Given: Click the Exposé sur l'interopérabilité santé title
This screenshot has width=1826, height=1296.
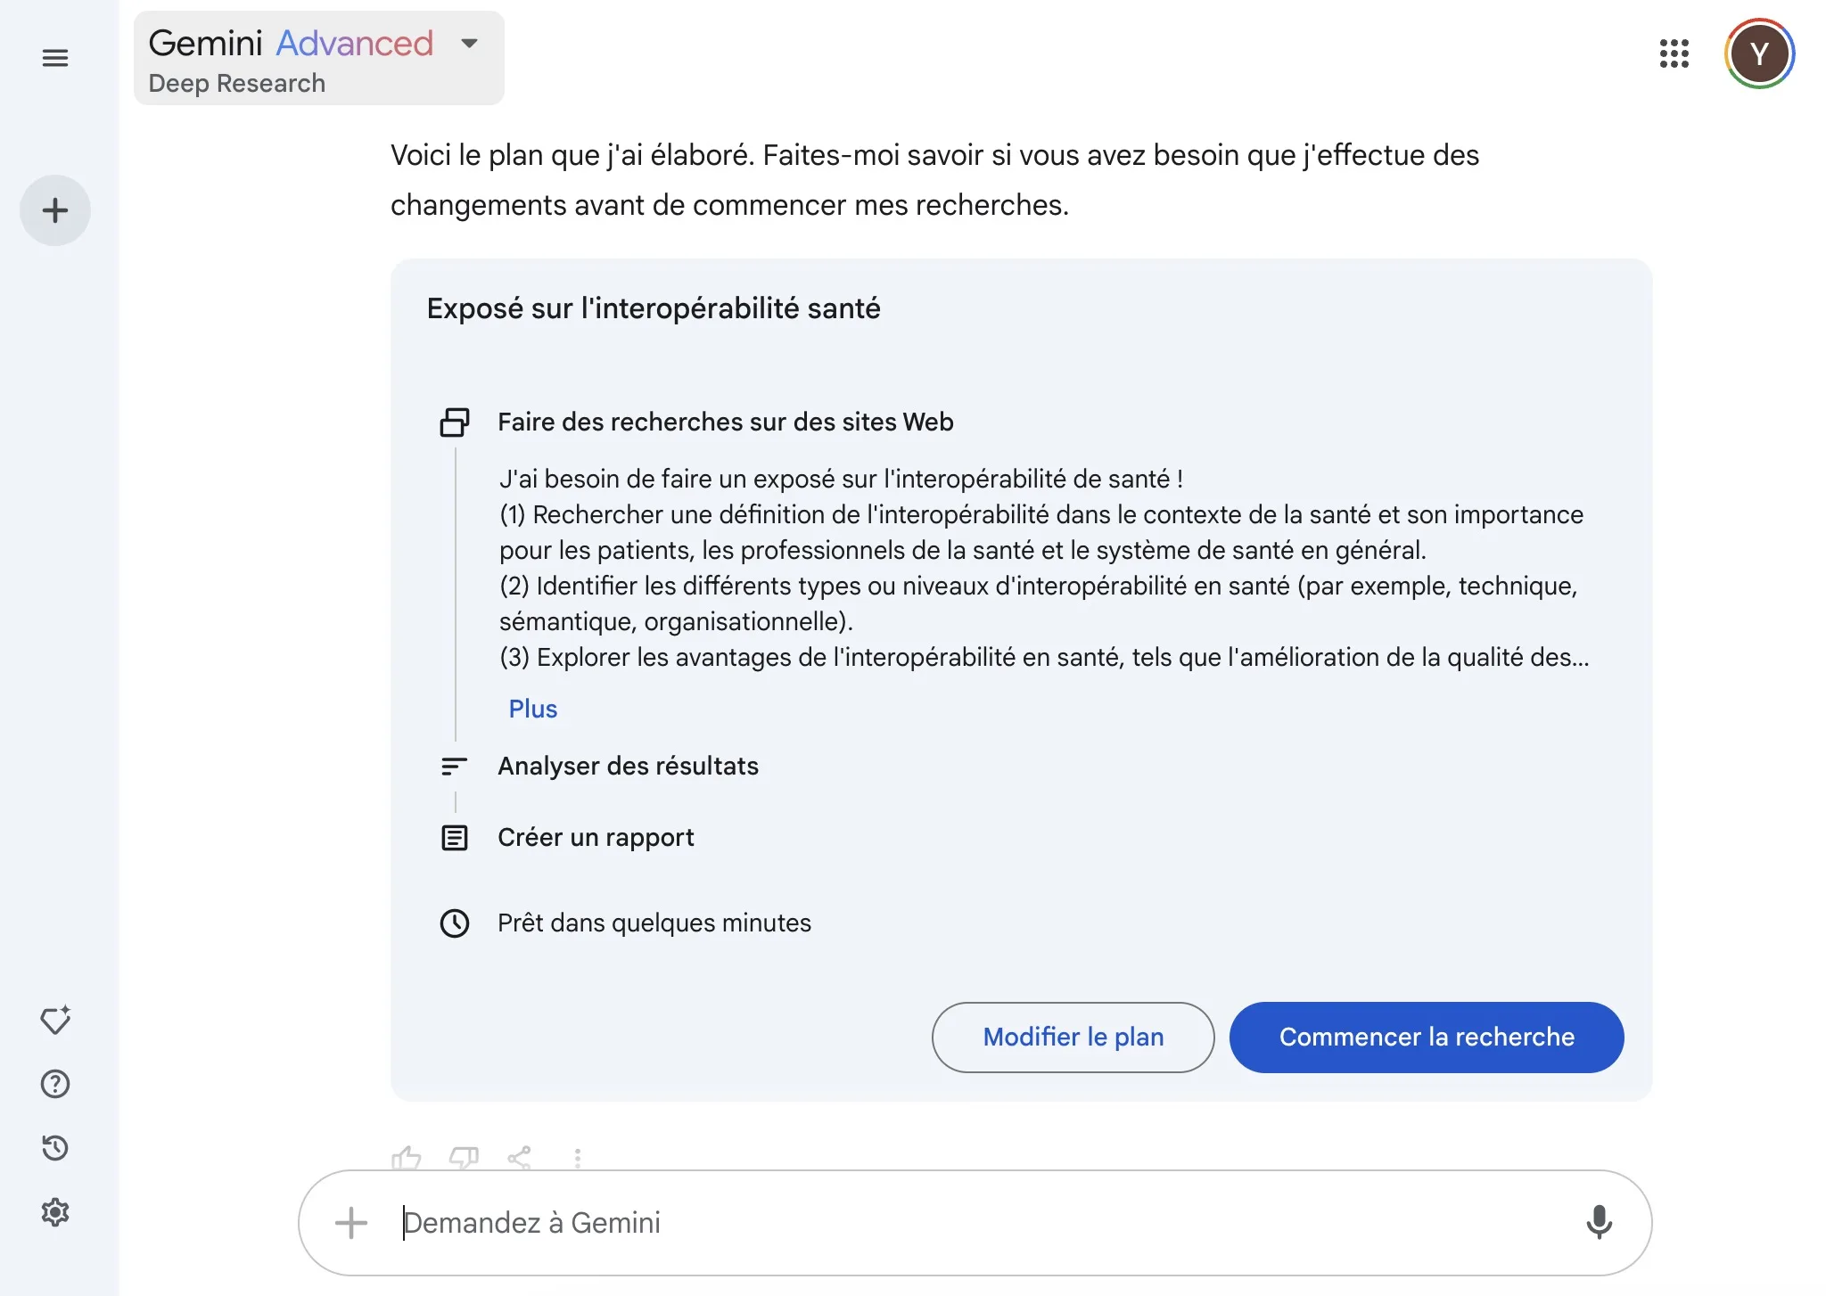Looking at the screenshot, I should pyautogui.click(x=654, y=308).
